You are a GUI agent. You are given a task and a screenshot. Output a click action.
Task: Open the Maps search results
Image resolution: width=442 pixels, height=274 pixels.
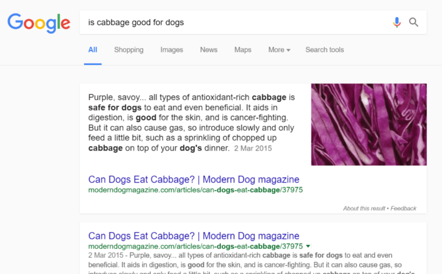click(x=242, y=50)
